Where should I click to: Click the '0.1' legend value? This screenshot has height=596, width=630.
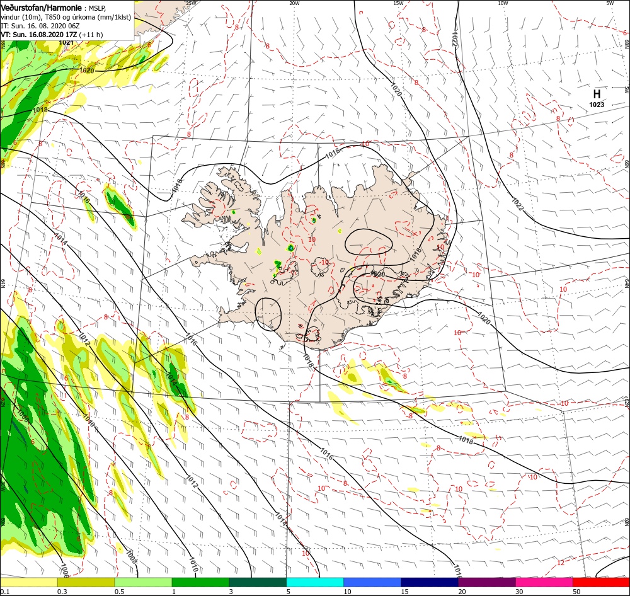tap(5, 592)
